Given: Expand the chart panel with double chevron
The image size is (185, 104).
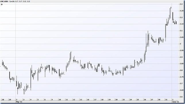Looking at the screenshot, I should [x=2, y=5].
